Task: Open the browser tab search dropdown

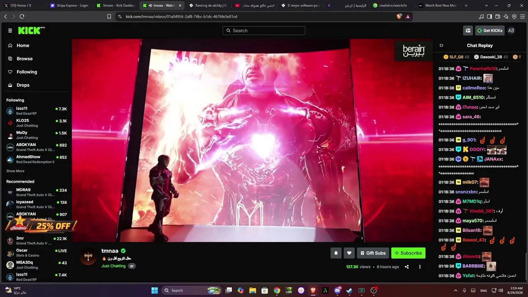Action: (x=486, y=5)
